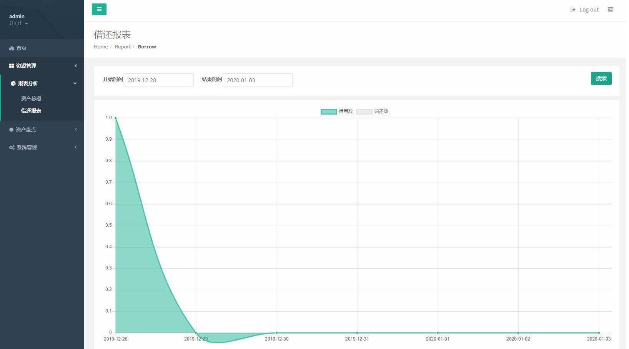Toggle 归还数 series via legend swatch

tap(364, 111)
